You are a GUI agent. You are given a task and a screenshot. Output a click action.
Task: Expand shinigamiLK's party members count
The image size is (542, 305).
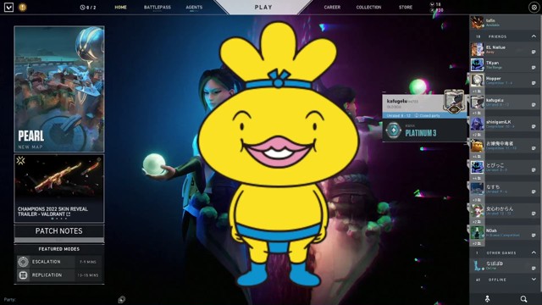coord(477,135)
